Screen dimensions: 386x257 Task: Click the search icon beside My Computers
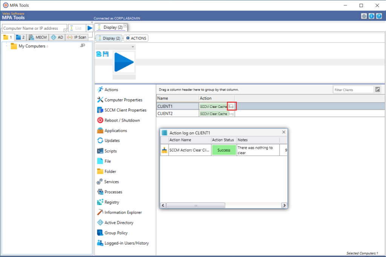coord(83,46)
